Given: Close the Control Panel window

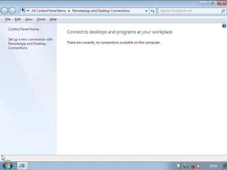Looking at the screenshot, I should coord(222,3).
